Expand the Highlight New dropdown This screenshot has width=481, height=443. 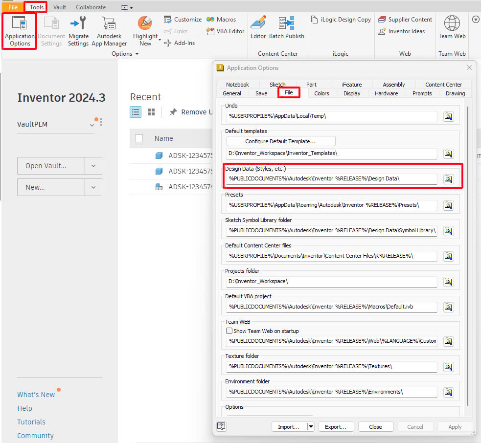160,40
